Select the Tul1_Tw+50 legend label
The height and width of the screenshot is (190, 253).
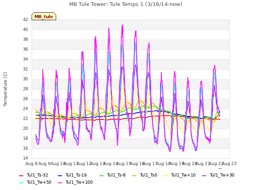tap(39, 182)
